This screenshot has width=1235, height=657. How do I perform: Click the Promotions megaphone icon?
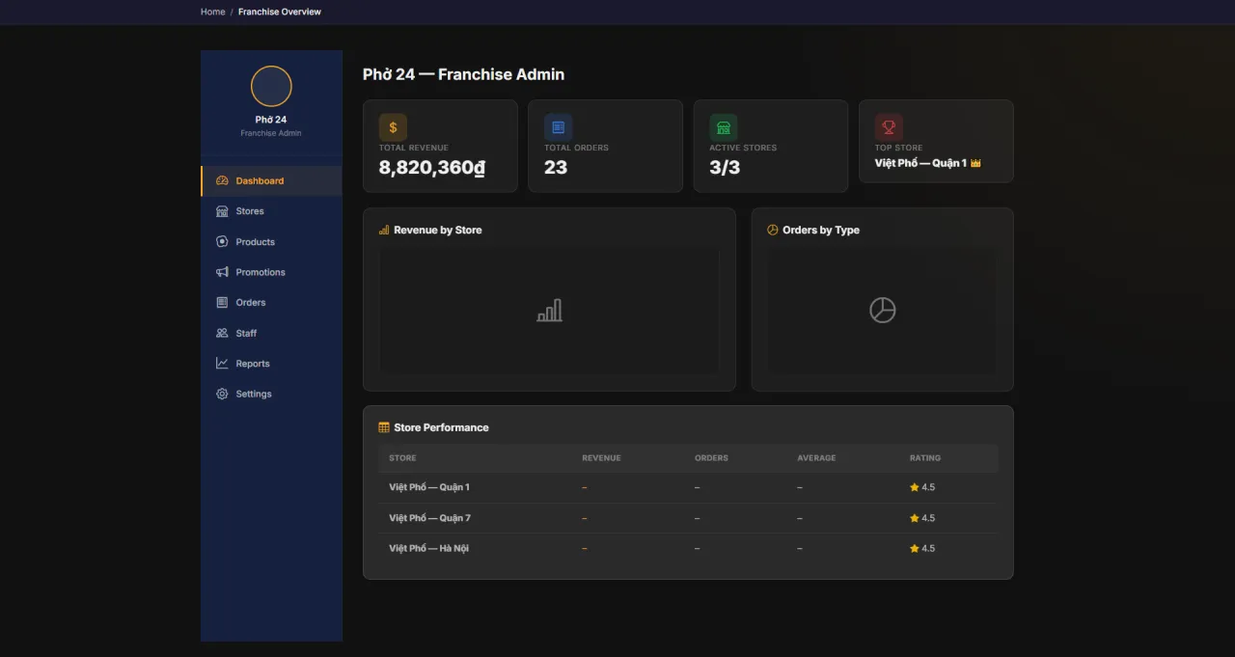(x=222, y=272)
